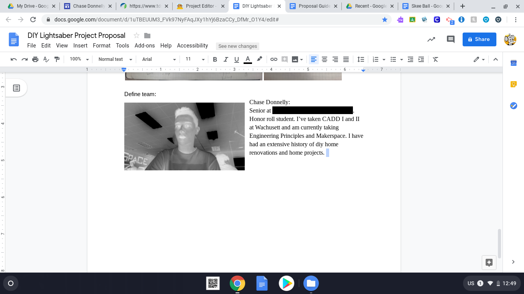Run spelling and grammar check
The height and width of the screenshot is (294, 524).
pos(46,59)
